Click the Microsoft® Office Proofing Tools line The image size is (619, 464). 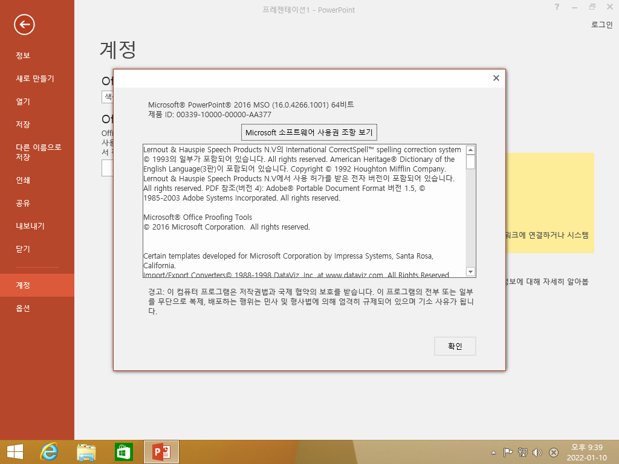[x=198, y=217]
